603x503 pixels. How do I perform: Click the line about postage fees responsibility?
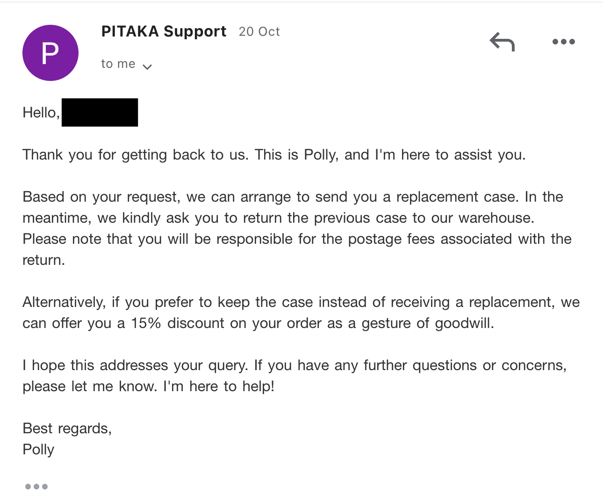click(x=297, y=239)
